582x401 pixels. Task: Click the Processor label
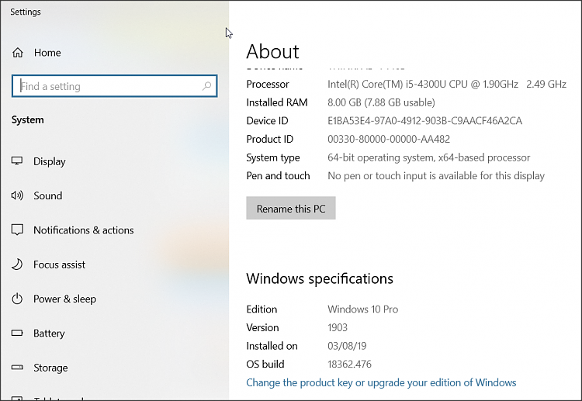[x=268, y=85]
